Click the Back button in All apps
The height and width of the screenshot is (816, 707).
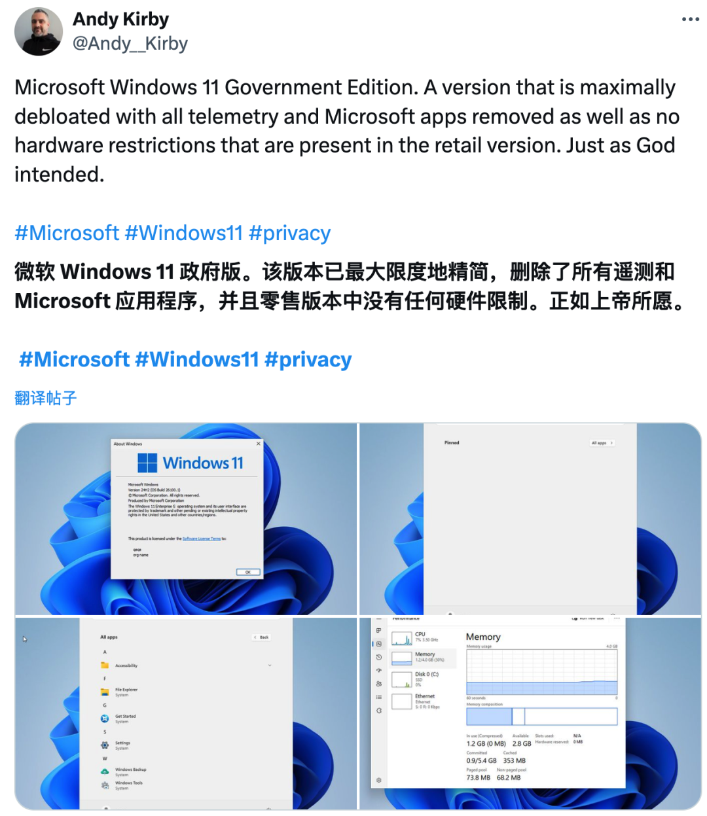(x=261, y=637)
